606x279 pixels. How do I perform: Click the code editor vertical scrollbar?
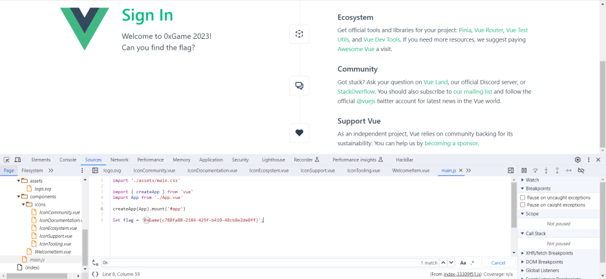[514, 205]
